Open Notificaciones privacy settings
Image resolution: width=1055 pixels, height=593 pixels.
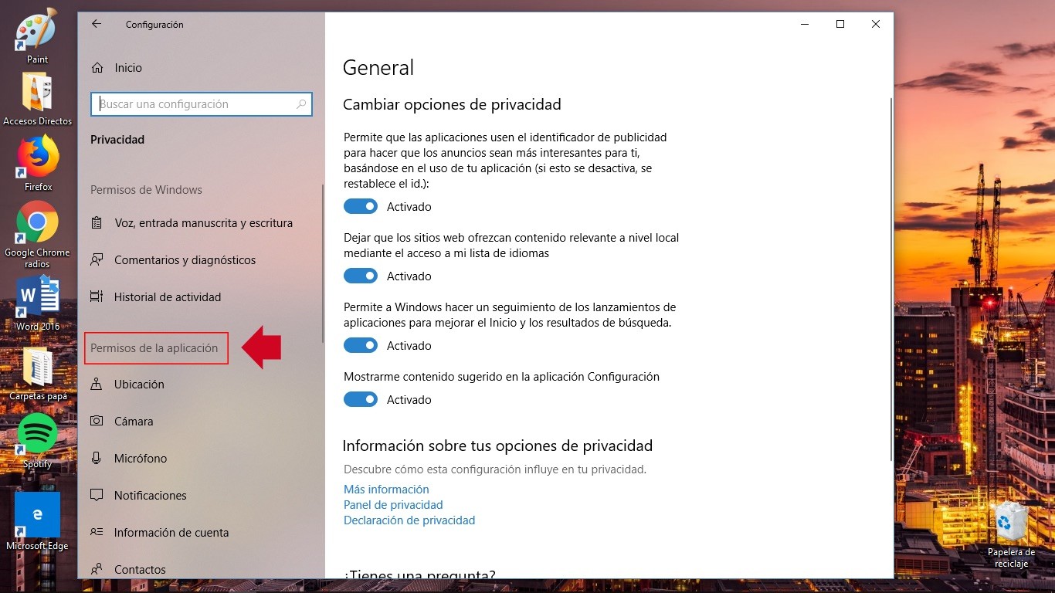(151, 495)
